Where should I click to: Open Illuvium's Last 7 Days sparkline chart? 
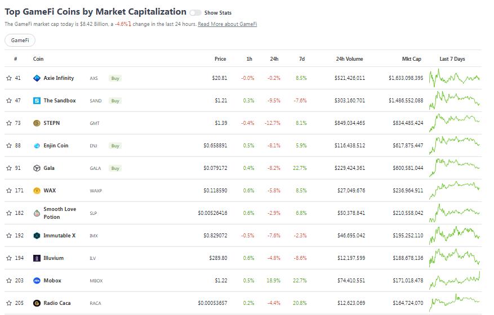point(455,258)
